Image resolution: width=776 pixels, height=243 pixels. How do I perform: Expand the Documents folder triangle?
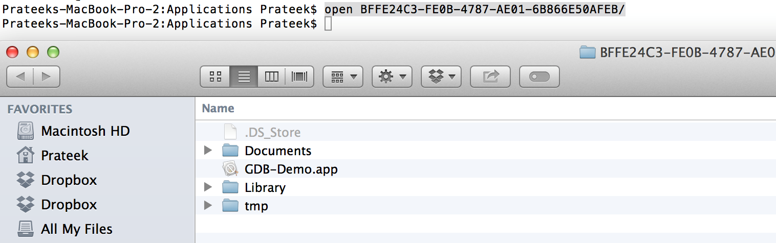tap(207, 151)
